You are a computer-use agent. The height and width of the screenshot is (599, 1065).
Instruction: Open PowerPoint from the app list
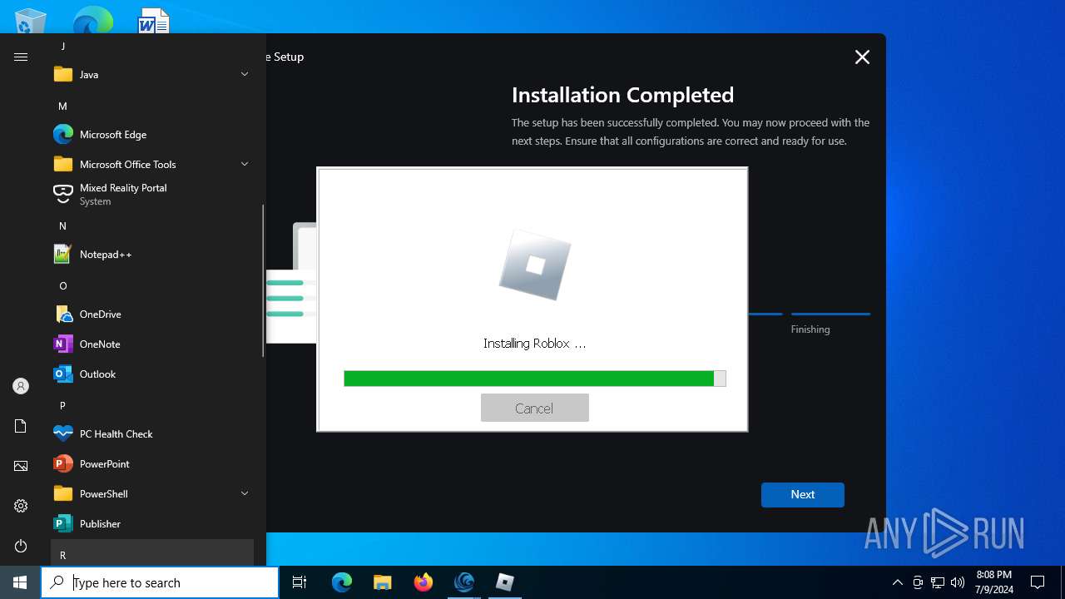coord(152,463)
